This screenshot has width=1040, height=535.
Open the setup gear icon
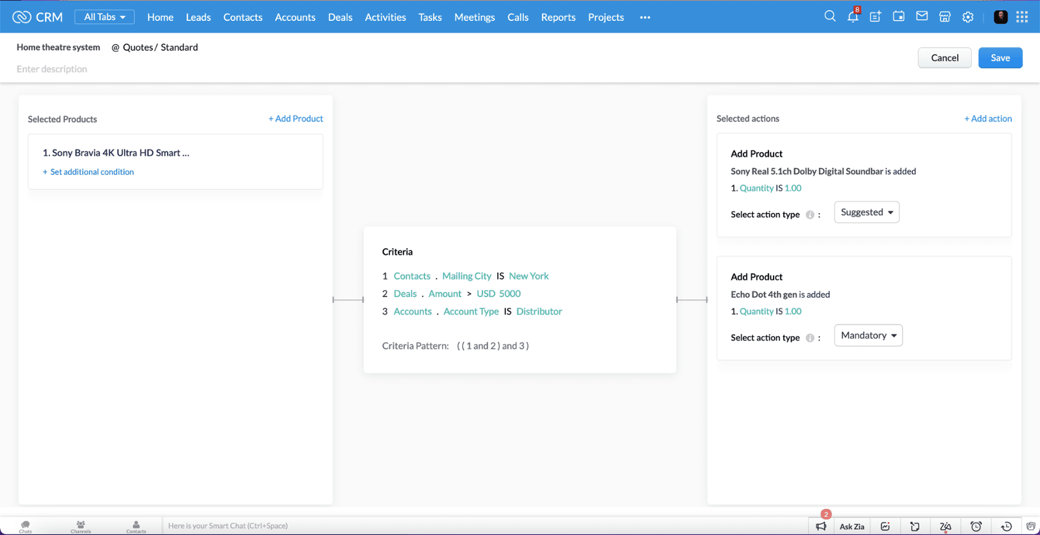pos(968,17)
